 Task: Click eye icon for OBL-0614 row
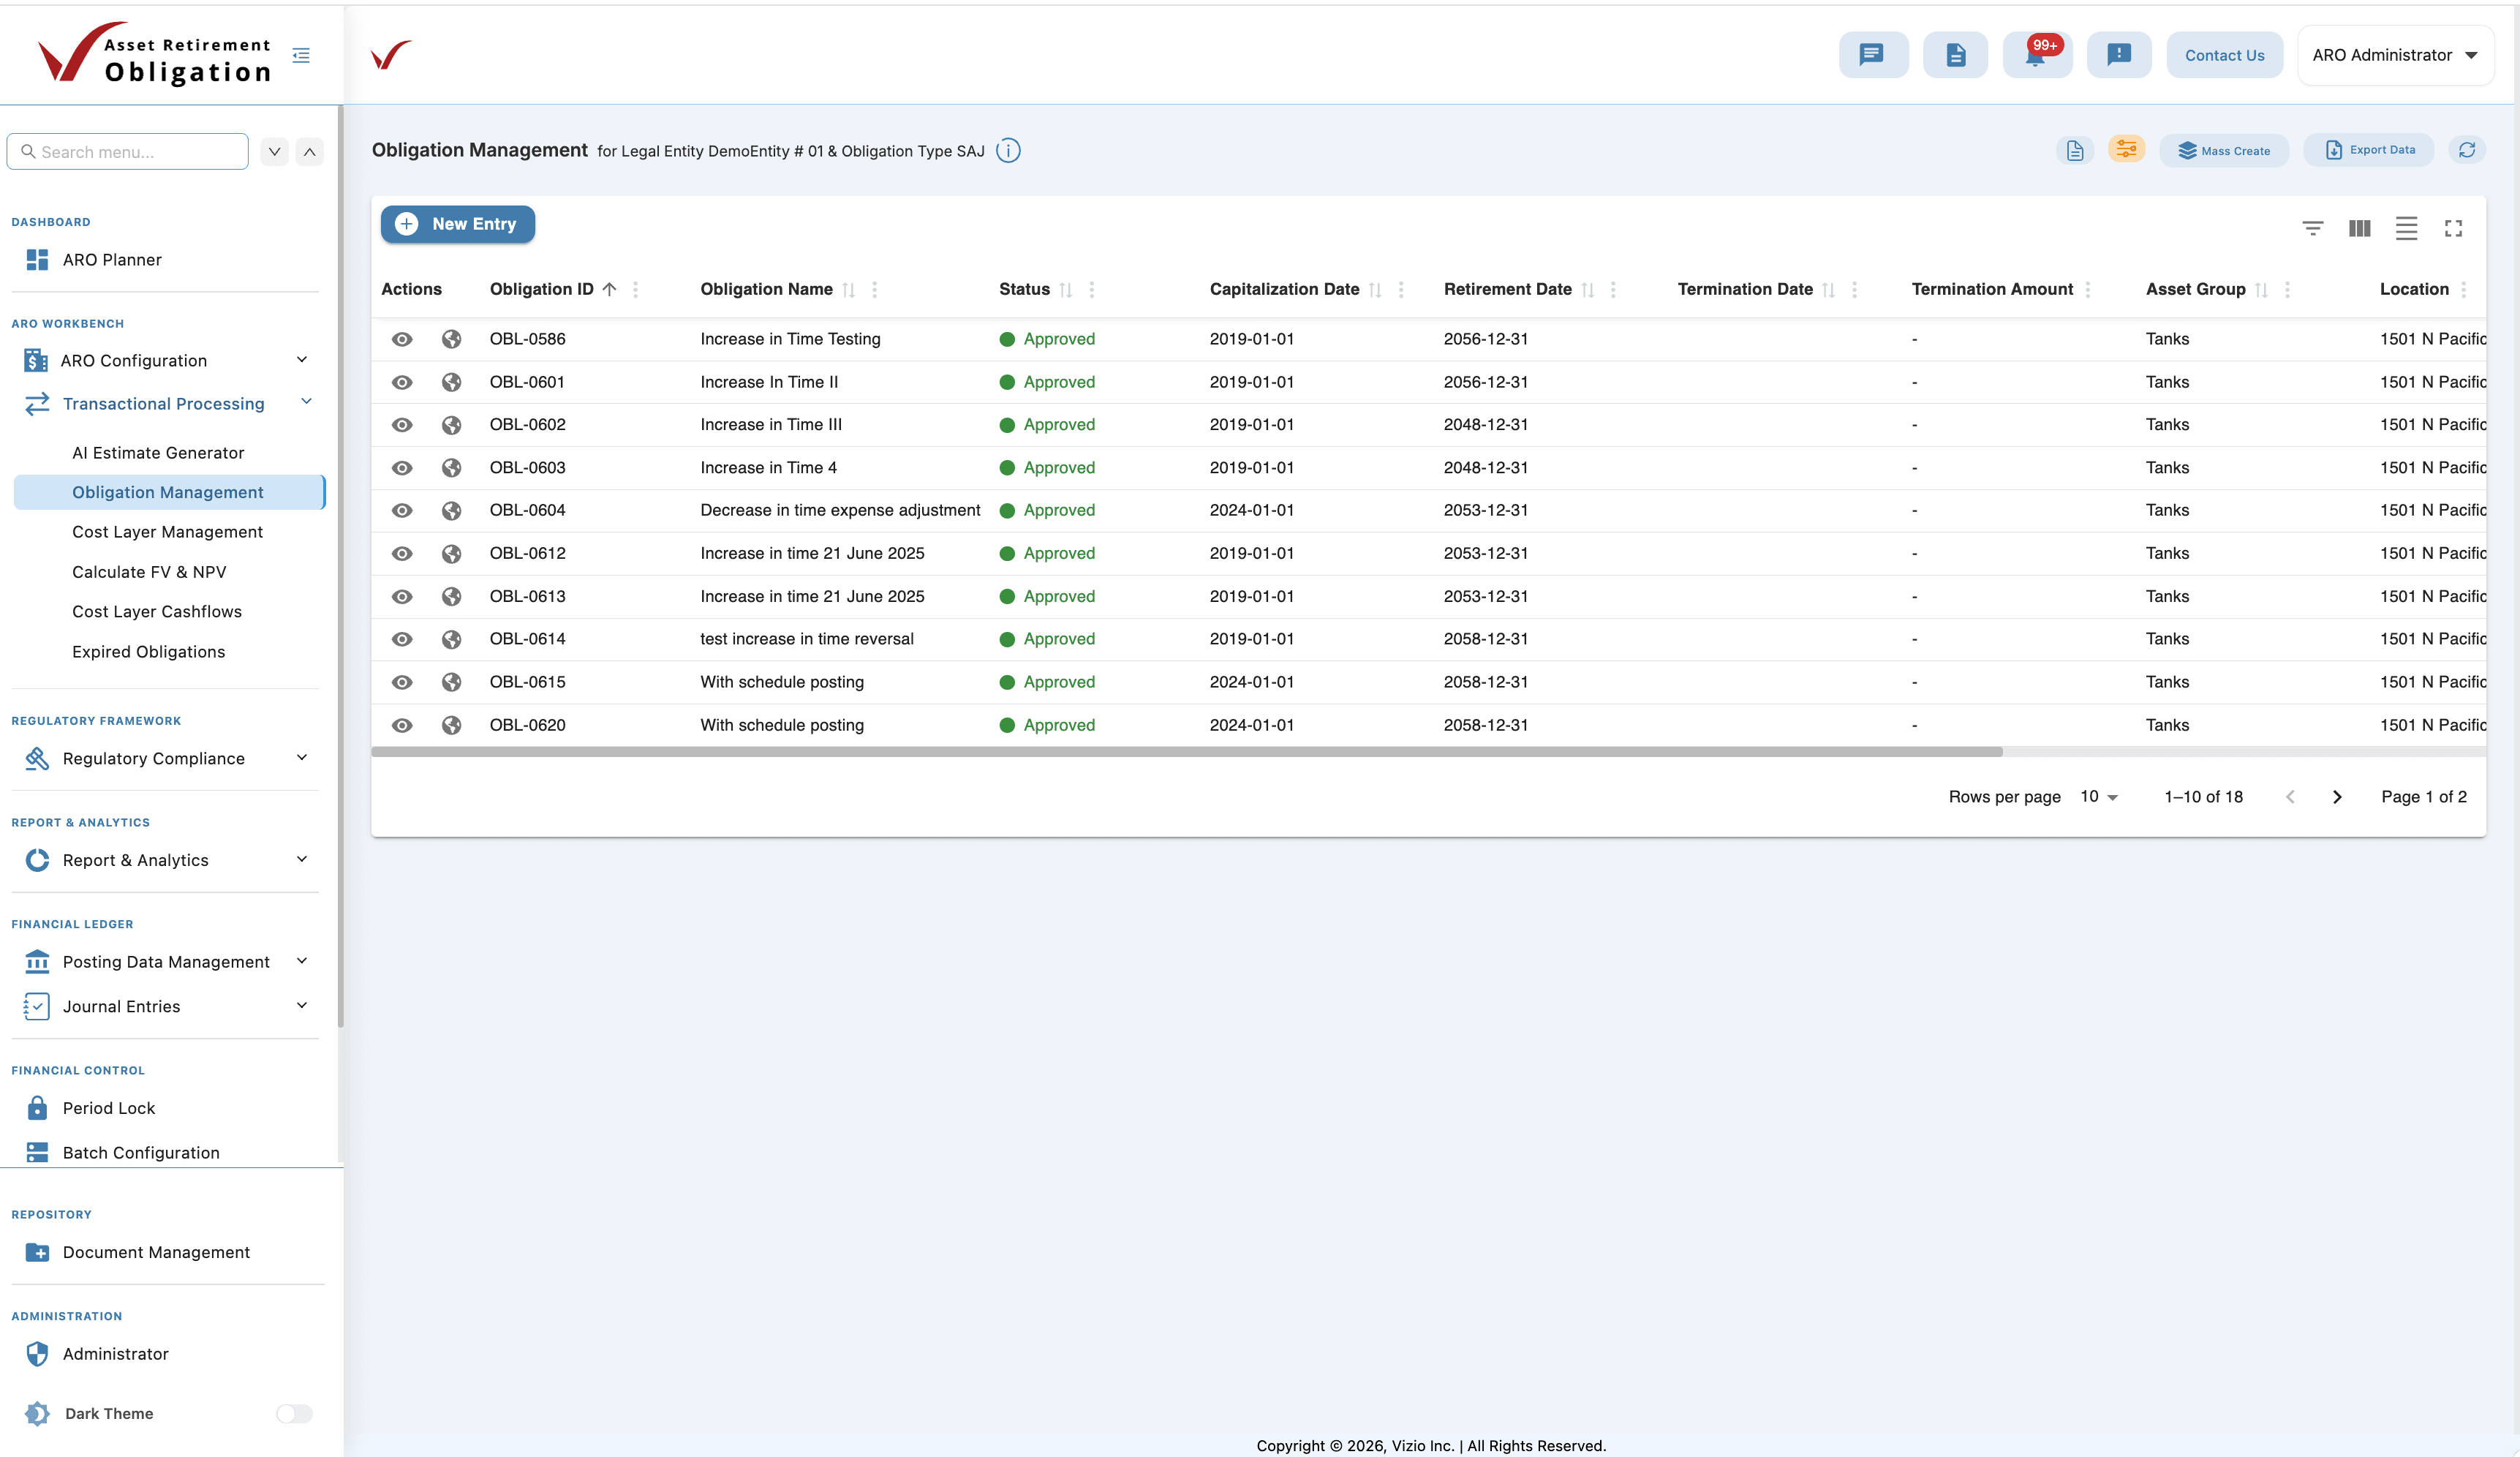(402, 639)
